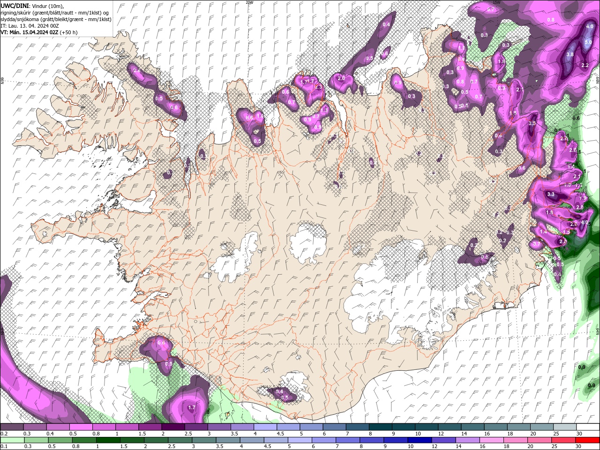Click the snow legend swatch starting at 0.2
Viewport: 600px width, 450px height.
point(12,427)
